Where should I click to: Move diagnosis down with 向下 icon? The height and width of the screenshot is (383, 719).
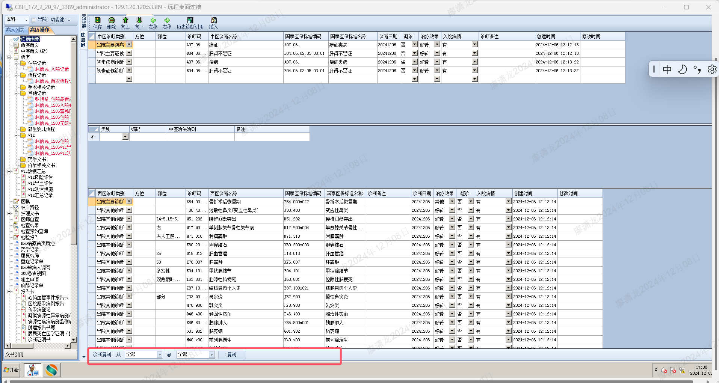(x=139, y=21)
